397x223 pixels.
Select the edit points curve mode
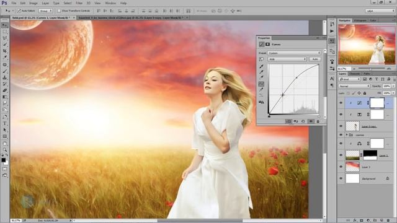coord(261,84)
